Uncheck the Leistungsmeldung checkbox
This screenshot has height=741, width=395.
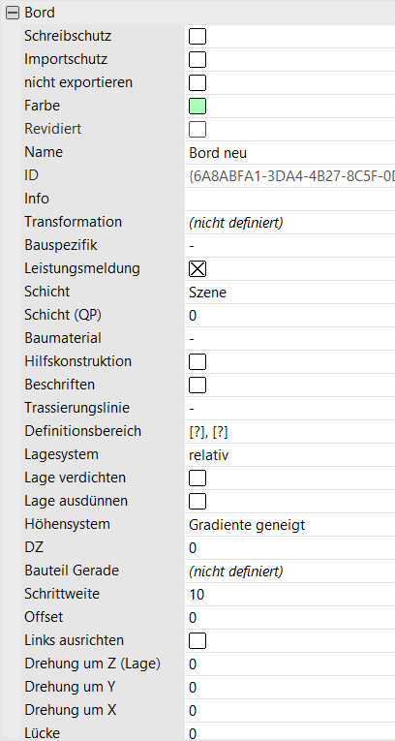point(197,269)
